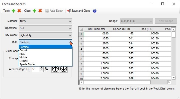The height and width of the screenshot is (99, 180).
Task: Click the Feed (IPR) column header
Action: tap(146, 29)
